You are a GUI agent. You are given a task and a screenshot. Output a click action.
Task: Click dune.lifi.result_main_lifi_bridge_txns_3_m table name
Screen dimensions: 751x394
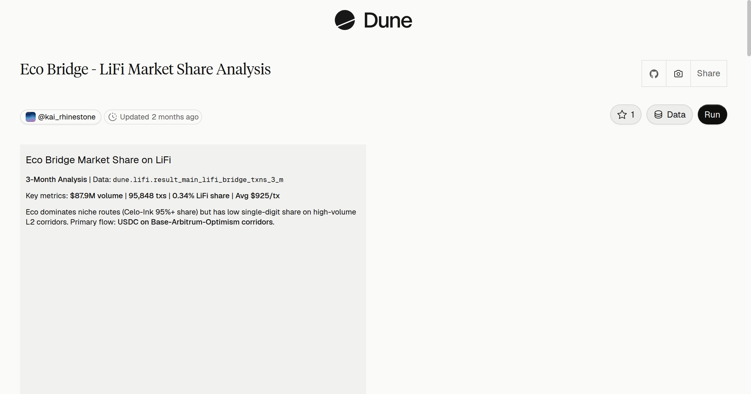pos(198,180)
